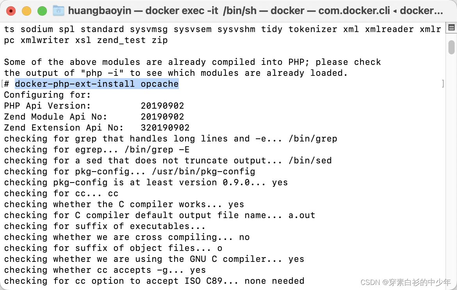Click the red close button

(11, 11)
